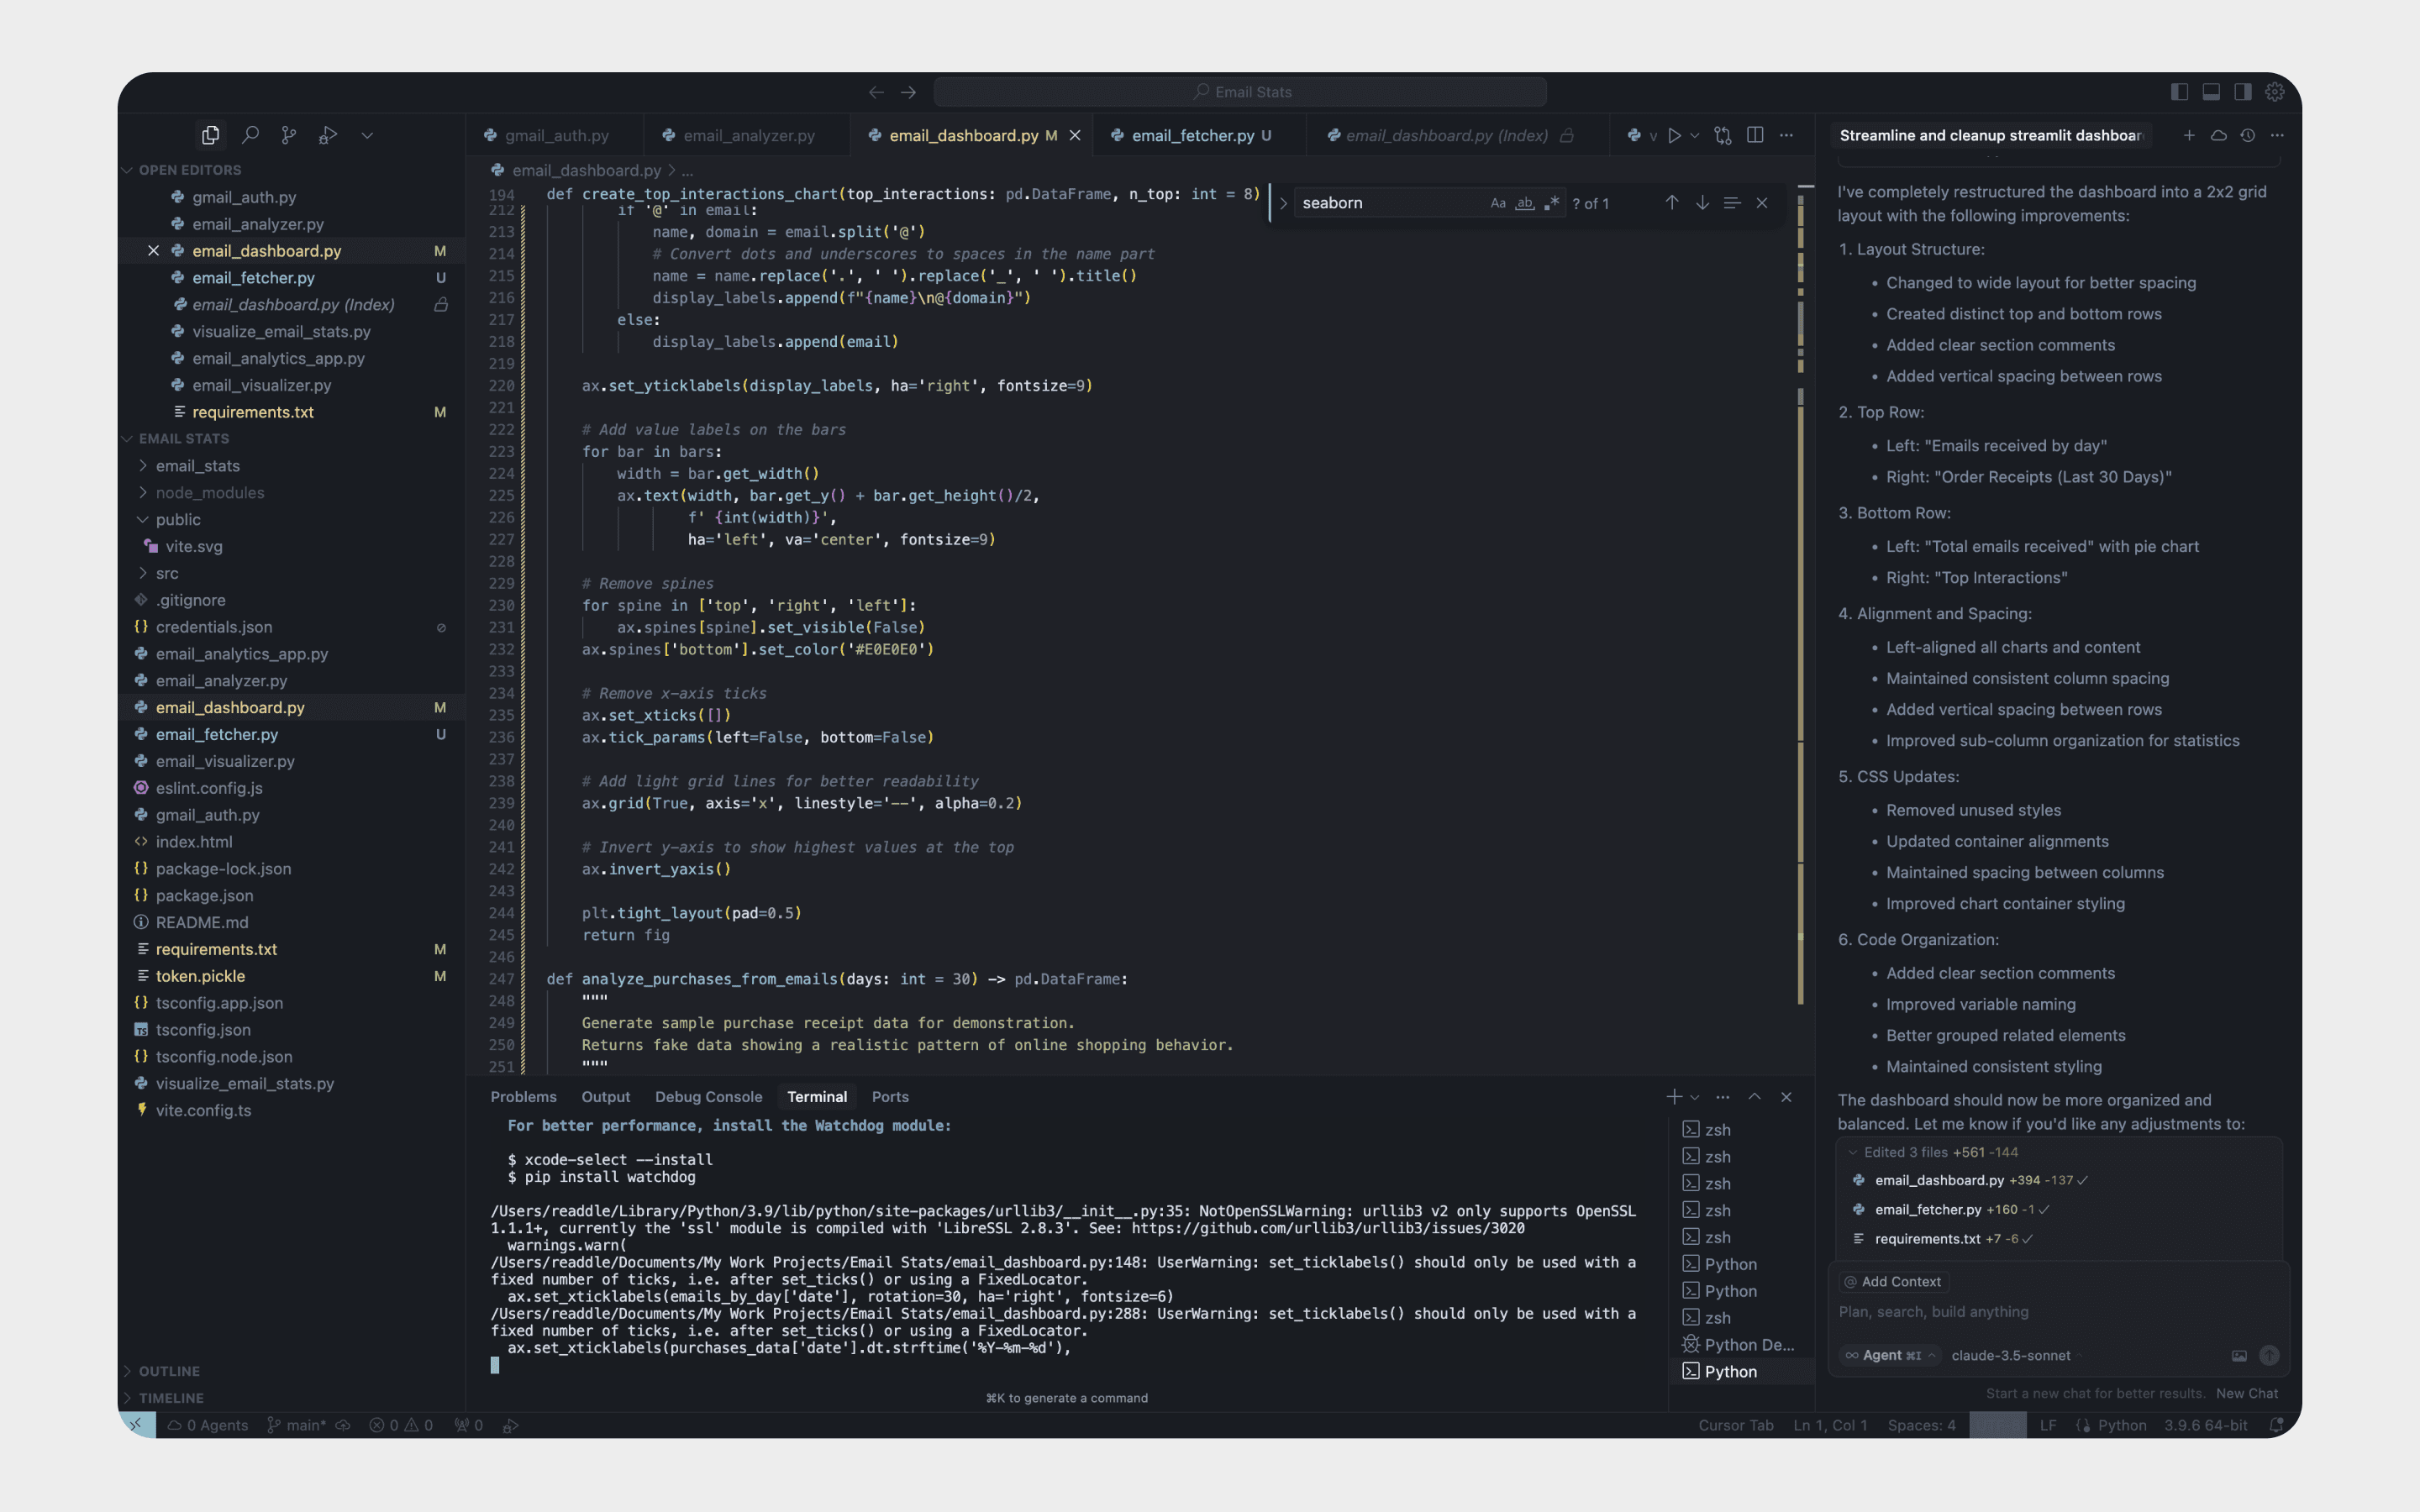Viewport: 2420px width, 1512px height.
Task: Go back with the left arrow
Action: [876, 92]
